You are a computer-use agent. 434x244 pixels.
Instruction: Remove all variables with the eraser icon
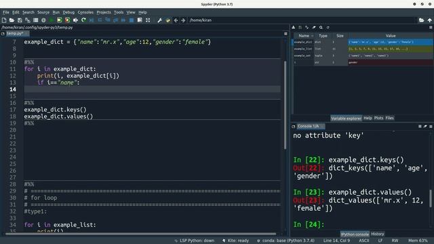click(314, 27)
